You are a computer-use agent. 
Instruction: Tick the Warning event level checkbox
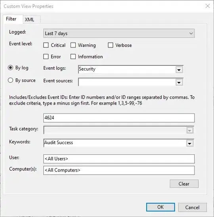[x=73, y=45]
